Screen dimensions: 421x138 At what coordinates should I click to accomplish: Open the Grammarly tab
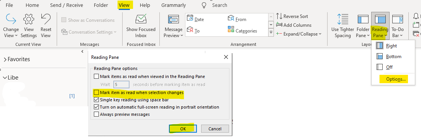(x=174, y=5)
